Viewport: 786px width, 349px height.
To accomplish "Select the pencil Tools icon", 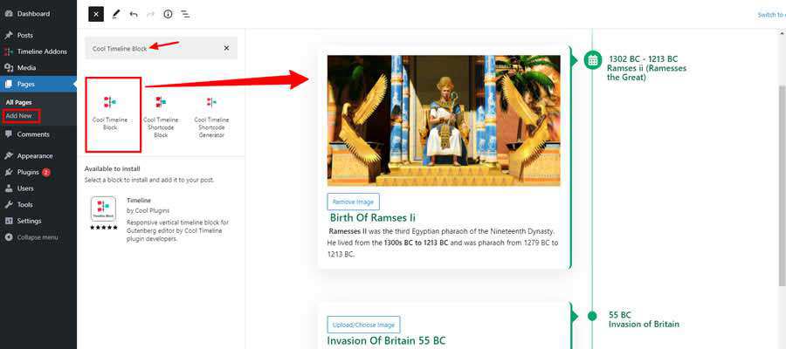I will pyautogui.click(x=115, y=14).
